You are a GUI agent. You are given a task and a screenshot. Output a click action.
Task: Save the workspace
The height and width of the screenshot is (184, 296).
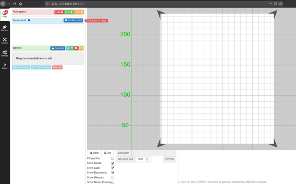[x=69, y=12]
